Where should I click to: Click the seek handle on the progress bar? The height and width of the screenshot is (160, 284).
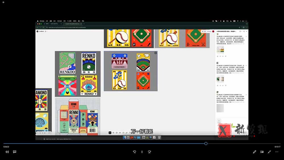[x=206, y=144]
